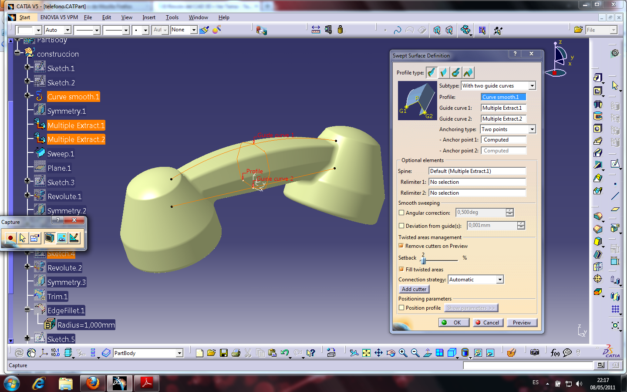Open Firefox from the taskbar
The width and height of the screenshot is (627, 392).
coord(92,383)
